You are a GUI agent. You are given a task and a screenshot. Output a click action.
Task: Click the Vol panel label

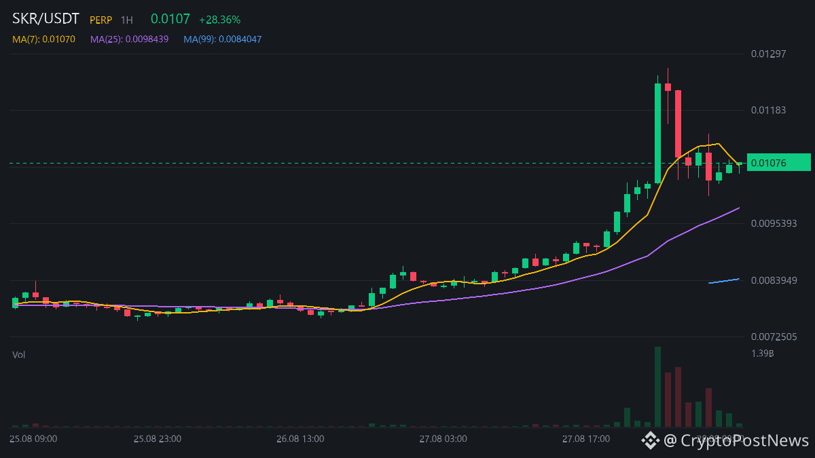(x=19, y=355)
